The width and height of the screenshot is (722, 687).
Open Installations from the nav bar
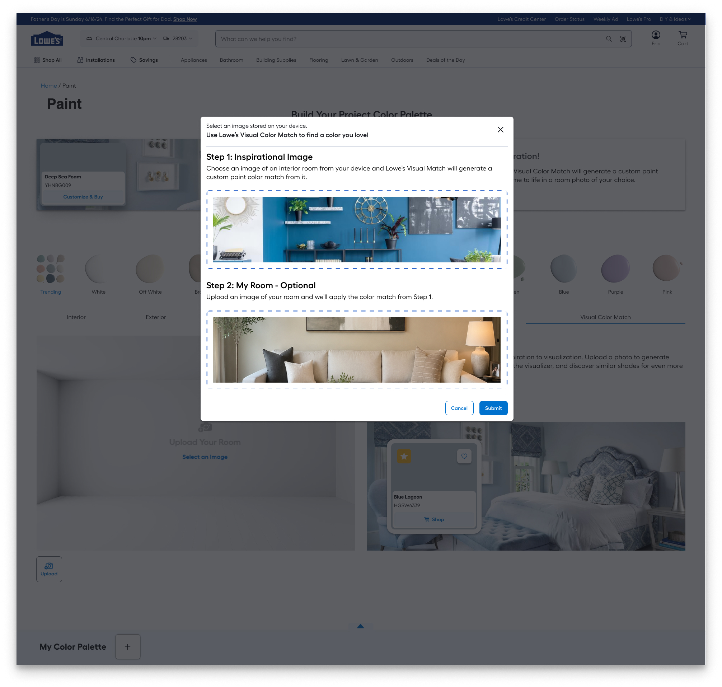tap(96, 60)
